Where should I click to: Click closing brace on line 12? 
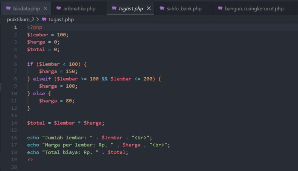pyautogui.click(x=29, y=108)
